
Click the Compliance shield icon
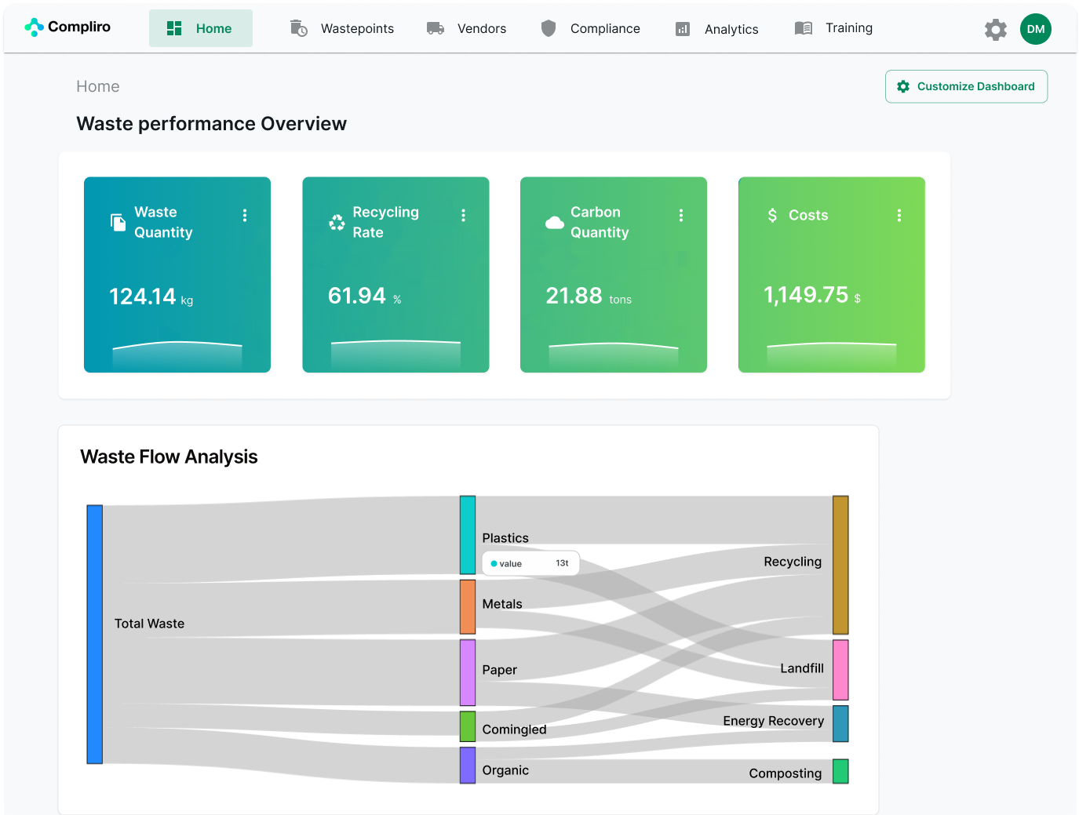(549, 28)
